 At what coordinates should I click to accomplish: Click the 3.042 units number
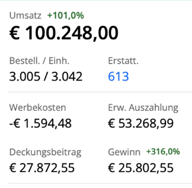67,77
